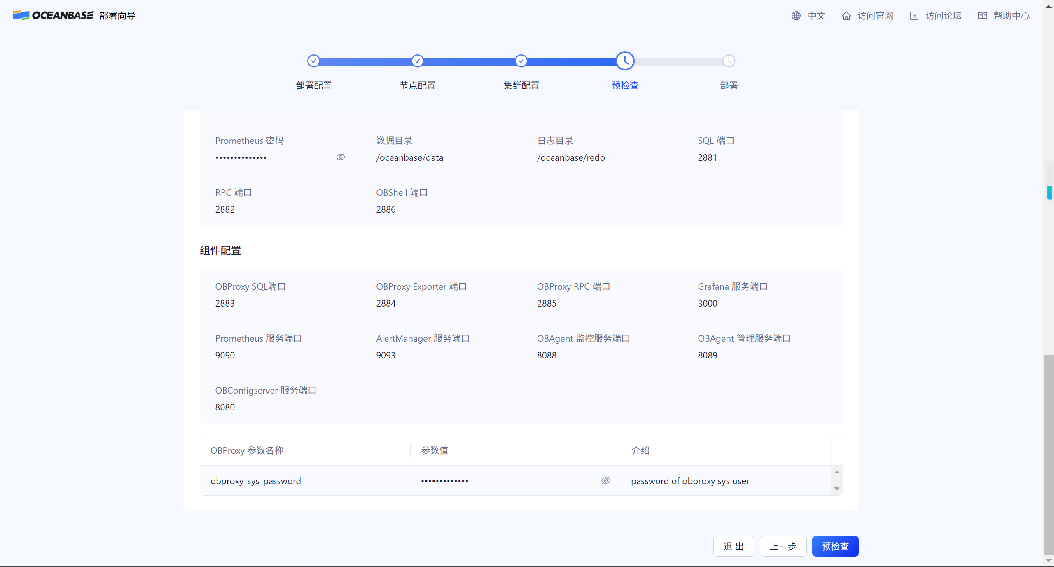Click the 部署配置 step checkmark circle
The height and width of the screenshot is (567, 1054).
pyautogui.click(x=313, y=61)
